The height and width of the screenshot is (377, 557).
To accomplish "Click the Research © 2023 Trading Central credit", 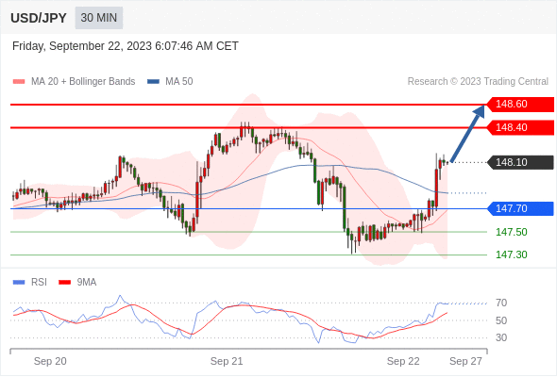I will click(x=478, y=82).
